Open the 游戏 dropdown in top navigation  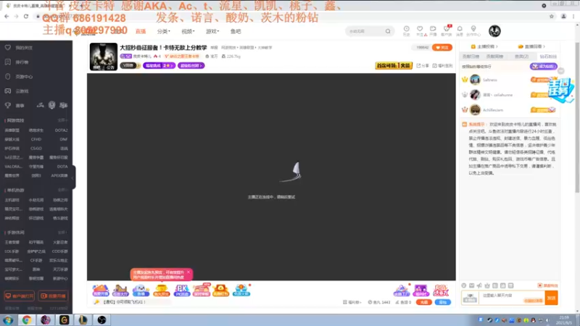212,31
